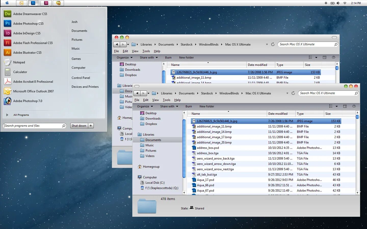The height and width of the screenshot is (229, 367).
Task: Click in Search programs and files field
Action: (x=35, y=126)
